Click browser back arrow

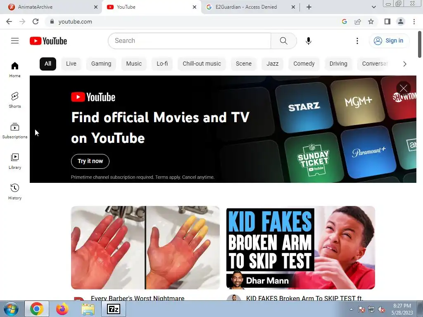pyautogui.click(x=9, y=21)
